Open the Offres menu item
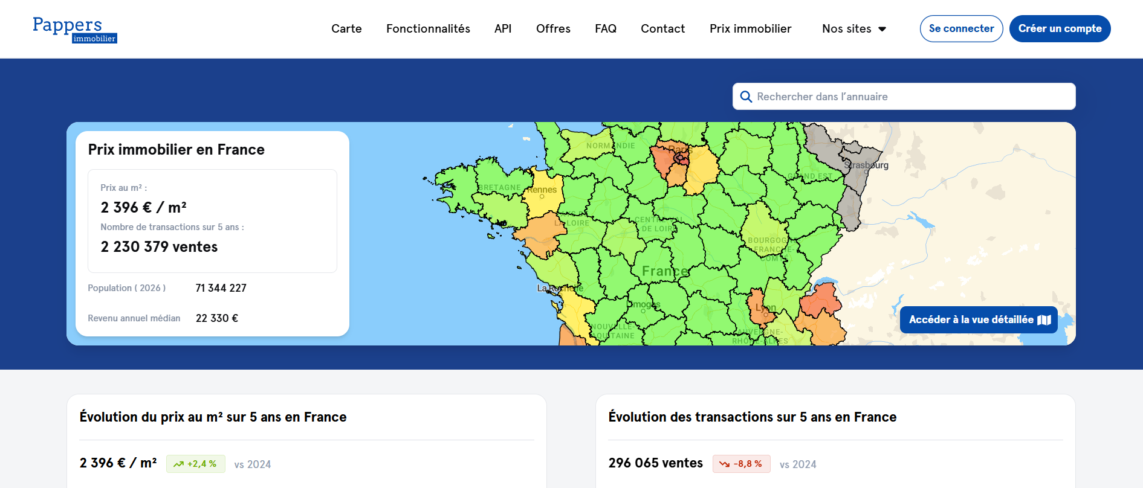This screenshot has width=1143, height=488. coord(553,29)
